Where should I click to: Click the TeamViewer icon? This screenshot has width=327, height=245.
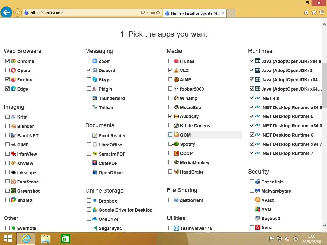point(176,228)
